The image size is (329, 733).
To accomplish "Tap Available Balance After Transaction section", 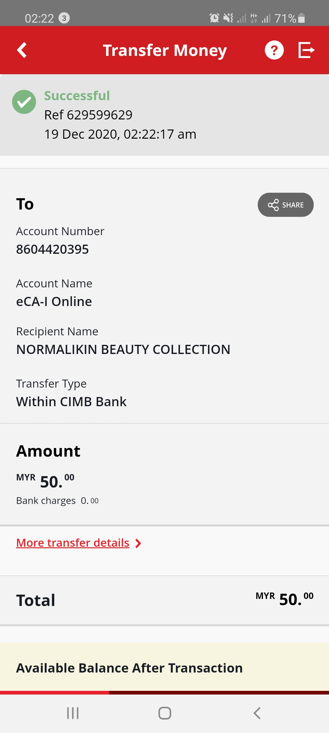I will pos(164,668).
